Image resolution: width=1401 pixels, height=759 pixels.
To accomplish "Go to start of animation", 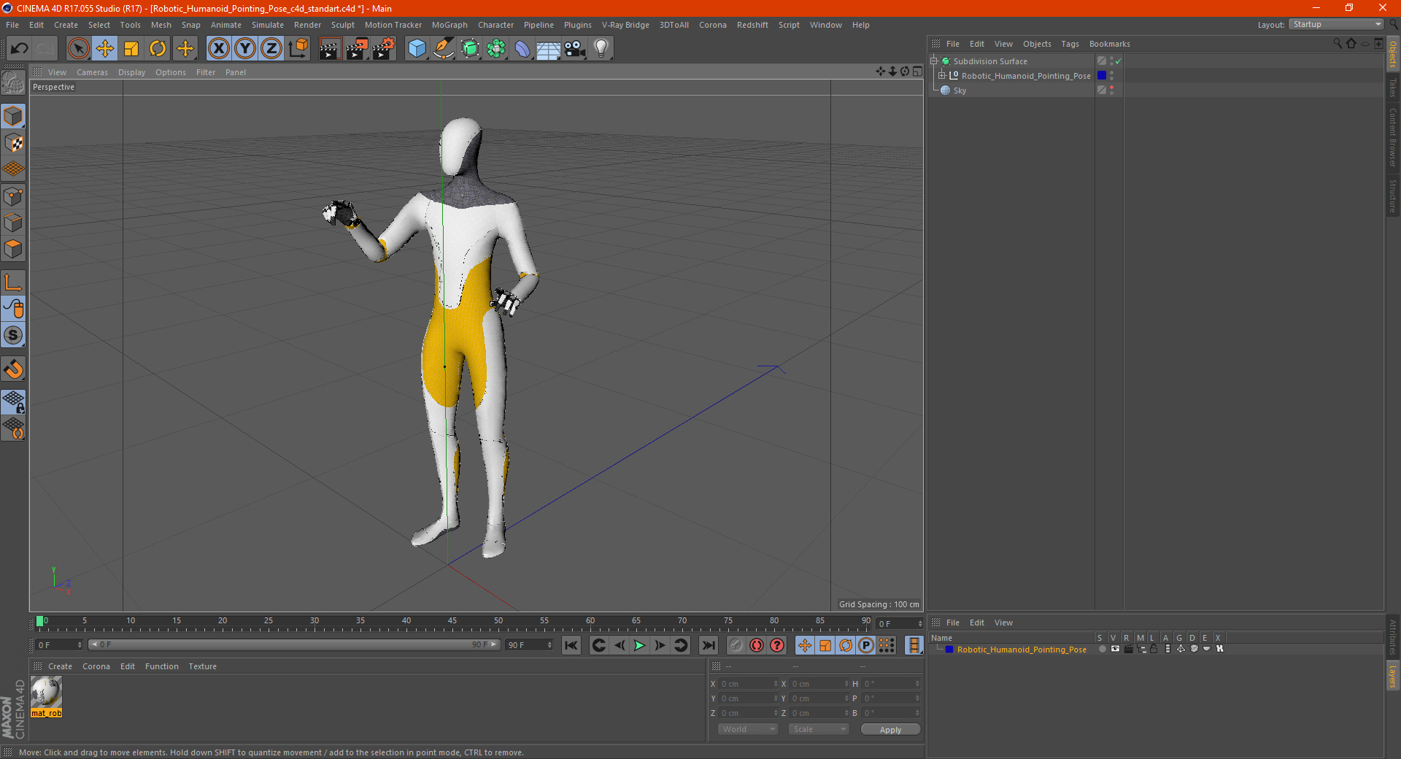I will pyautogui.click(x=571, y=645).
